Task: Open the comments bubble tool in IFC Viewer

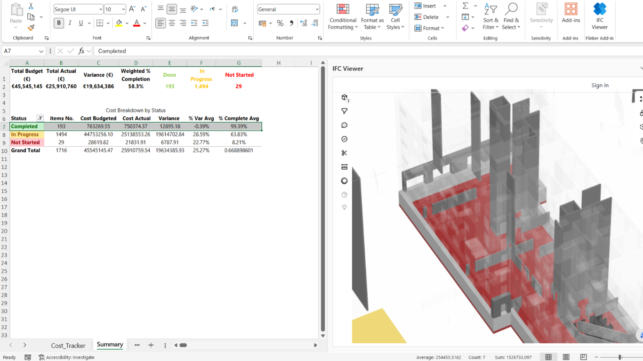Action: (345, 125)
